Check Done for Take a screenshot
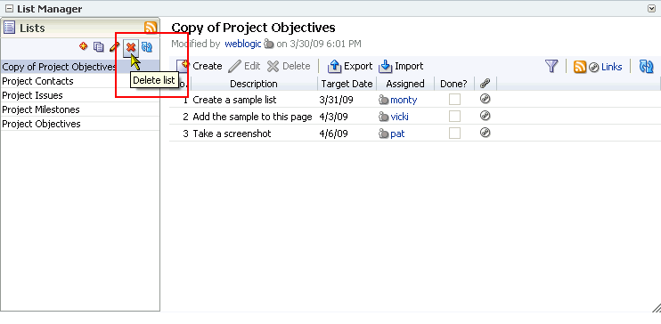661x324 pixels. (x=454, y=134)
